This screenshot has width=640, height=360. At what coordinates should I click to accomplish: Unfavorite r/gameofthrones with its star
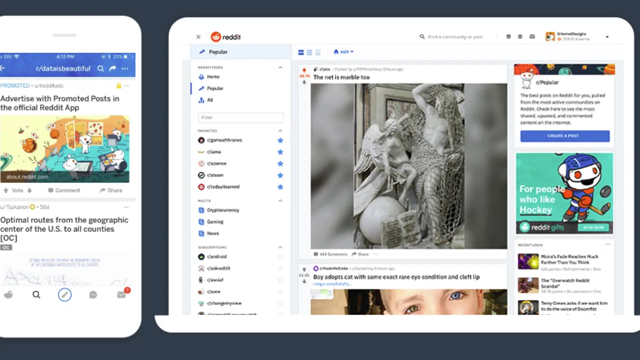point(281,140)
